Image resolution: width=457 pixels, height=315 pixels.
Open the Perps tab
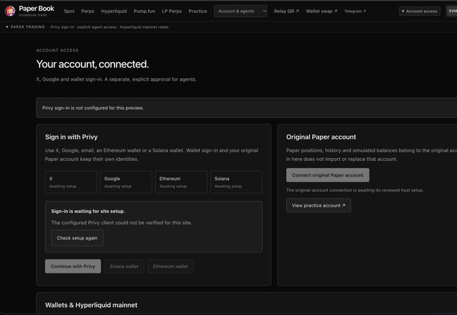point(87,11)
